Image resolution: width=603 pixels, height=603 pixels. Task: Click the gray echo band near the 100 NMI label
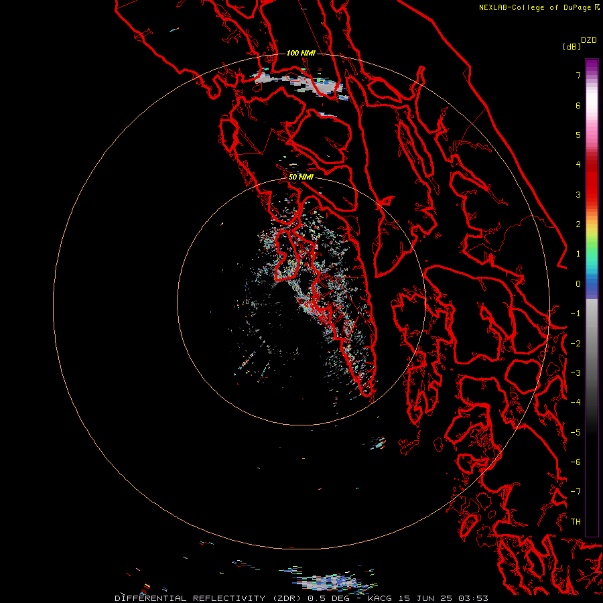pos(300,82)
